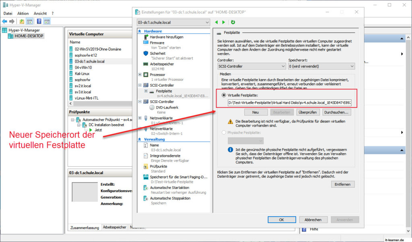Select VM vLinux-Mint-ITL in list
Viewport: 412px width, 242px height.
tap(87, 98)
